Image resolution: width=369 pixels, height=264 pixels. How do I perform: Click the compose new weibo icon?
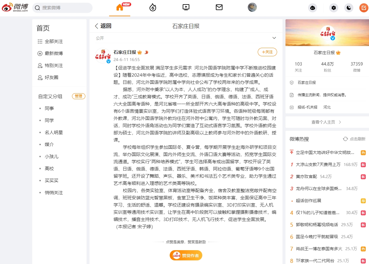(364, 8)
